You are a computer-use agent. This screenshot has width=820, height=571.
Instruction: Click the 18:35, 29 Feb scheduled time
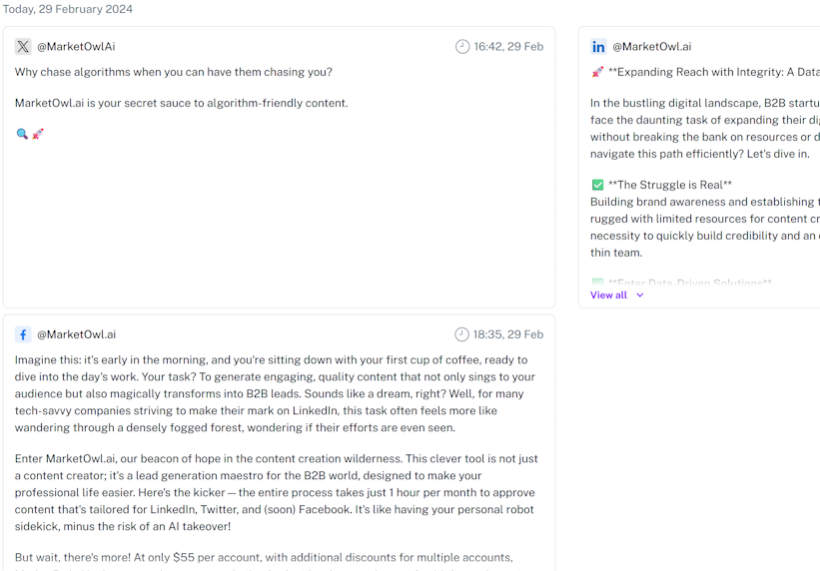[508, 334]
